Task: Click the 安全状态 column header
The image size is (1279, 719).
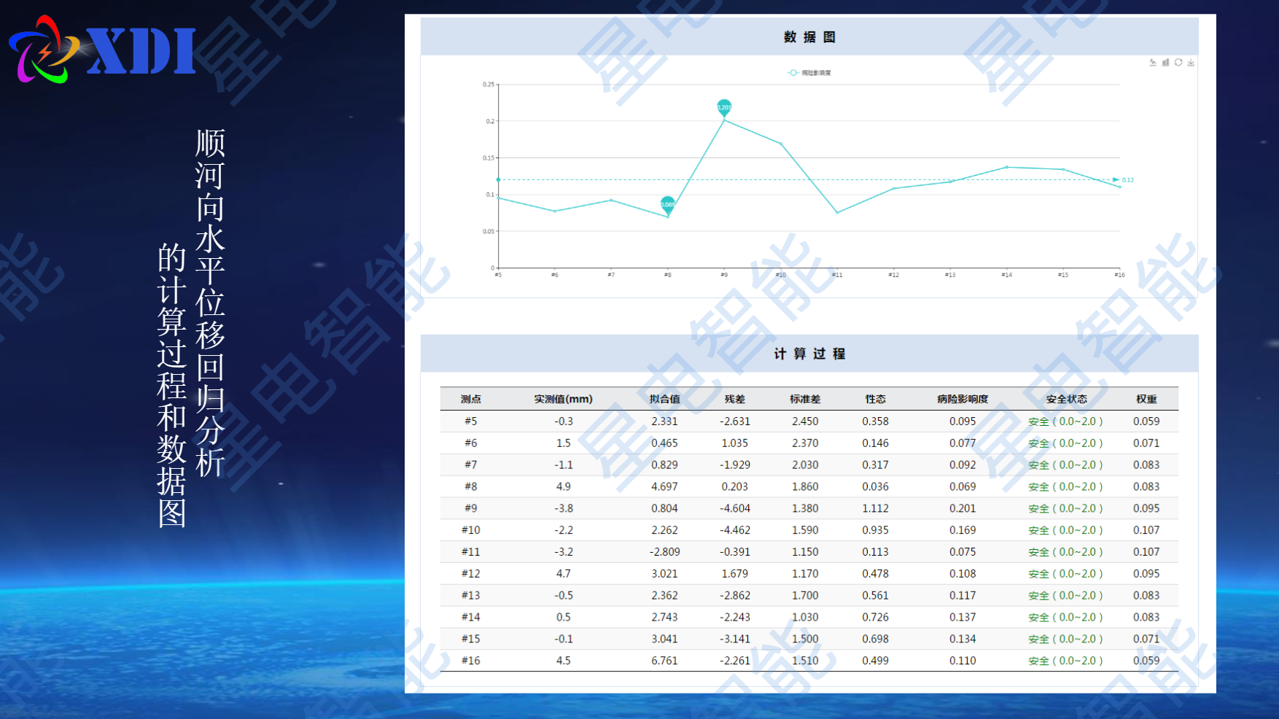Action: pos(1066,399)
